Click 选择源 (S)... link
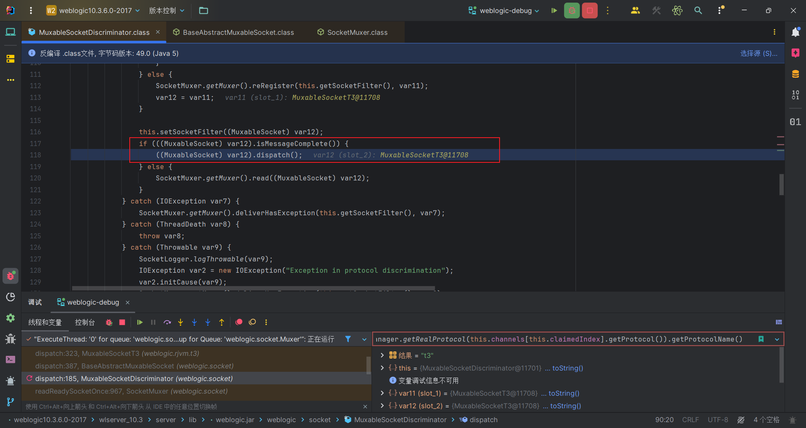806x428 pixels. [x=759, y=53]
